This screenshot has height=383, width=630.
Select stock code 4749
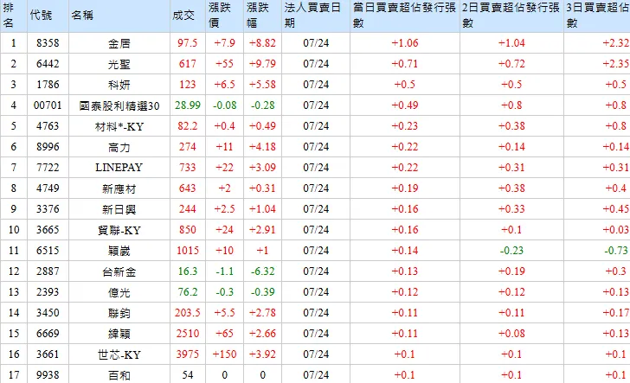point(48,188)
